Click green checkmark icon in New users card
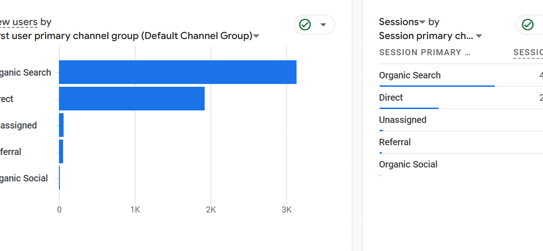Screen dimensions: 543x251 tap(305, 25)
